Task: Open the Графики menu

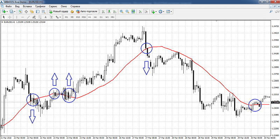Action: coord(40,6)
